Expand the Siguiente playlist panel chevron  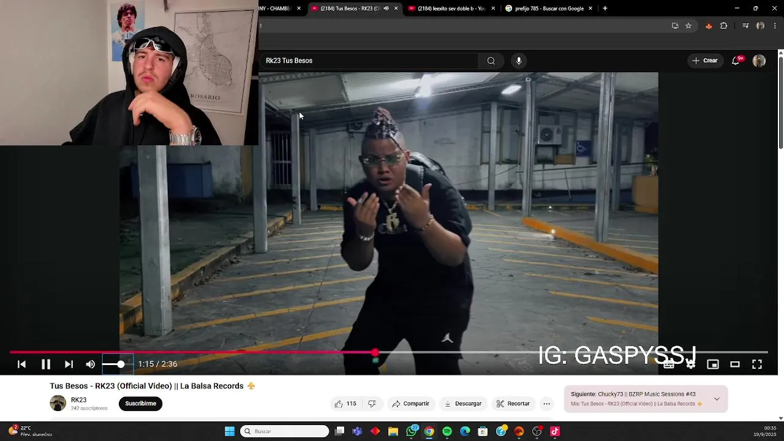click(x=717, y=399)
